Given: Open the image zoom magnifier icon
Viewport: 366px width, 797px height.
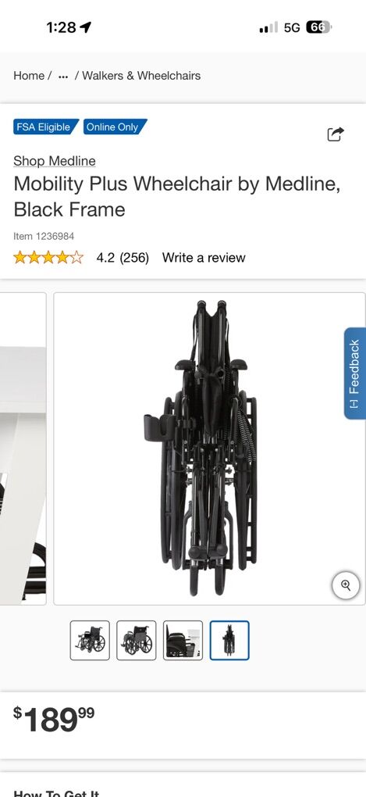Looking at the screenshot, I should pyautogui.click(x=346, y=585).
